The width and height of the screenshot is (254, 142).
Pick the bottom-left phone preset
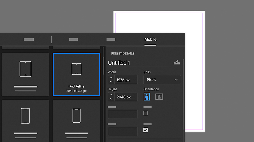(x=25, y=121)
